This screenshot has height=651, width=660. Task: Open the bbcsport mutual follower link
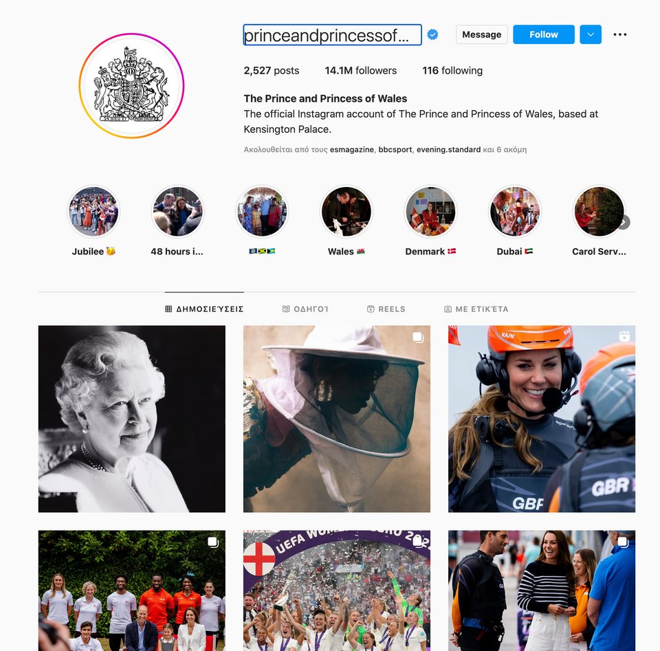point(395,149)
